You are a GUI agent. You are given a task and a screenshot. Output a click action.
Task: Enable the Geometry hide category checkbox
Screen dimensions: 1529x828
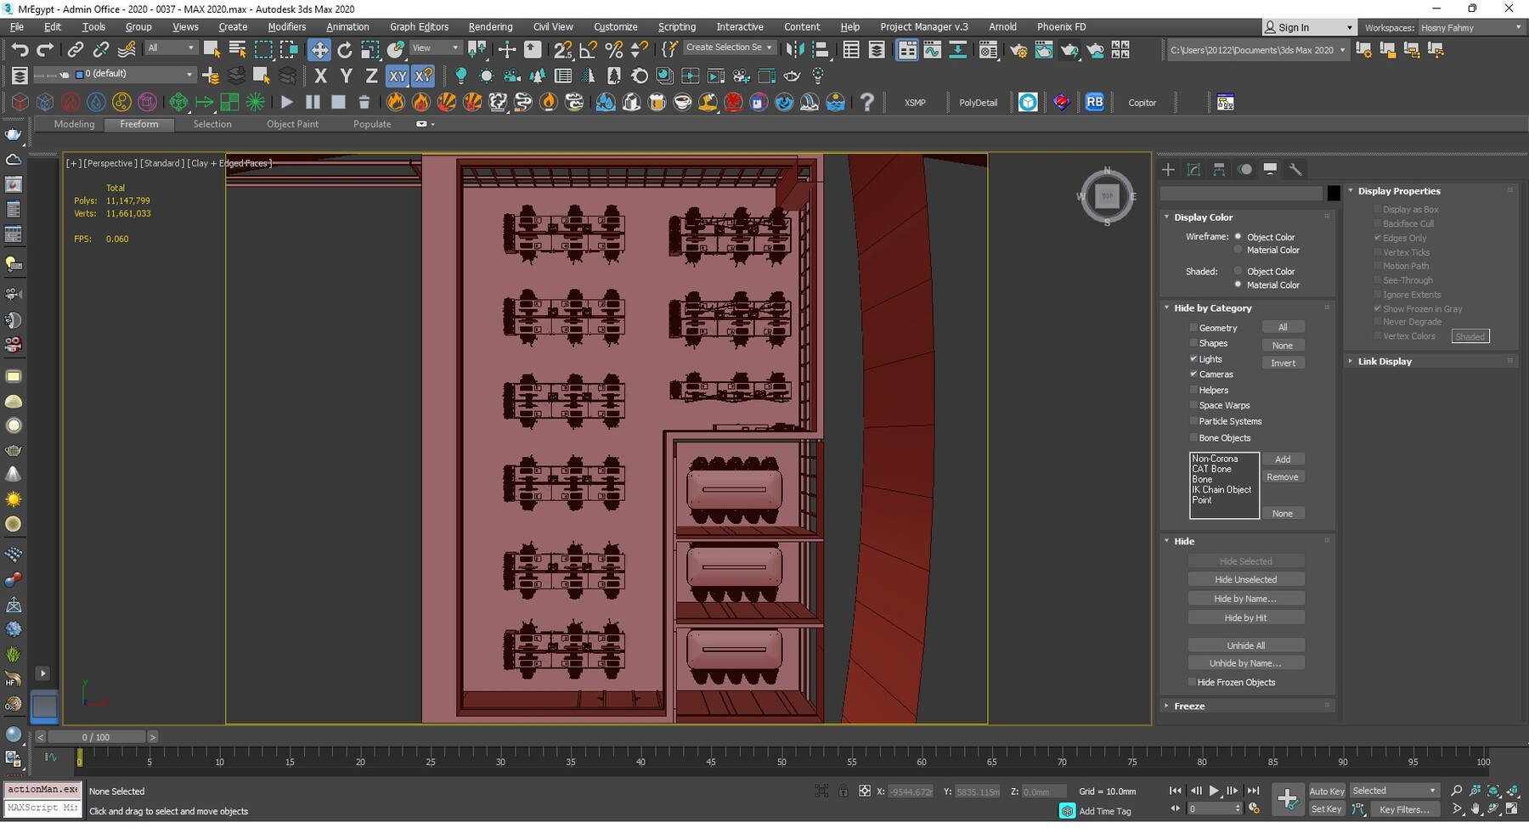coord(1193,328)
